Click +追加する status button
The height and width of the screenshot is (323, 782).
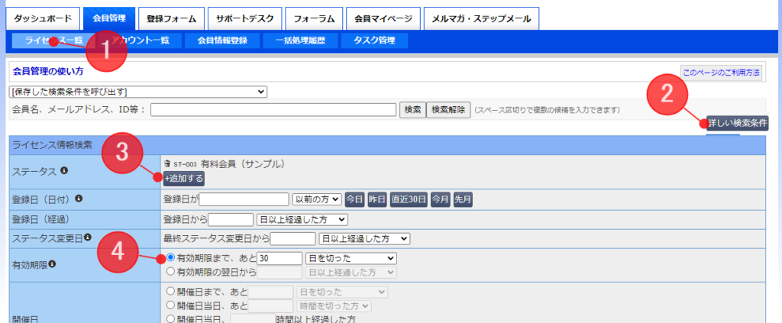[x=183, y=179]
